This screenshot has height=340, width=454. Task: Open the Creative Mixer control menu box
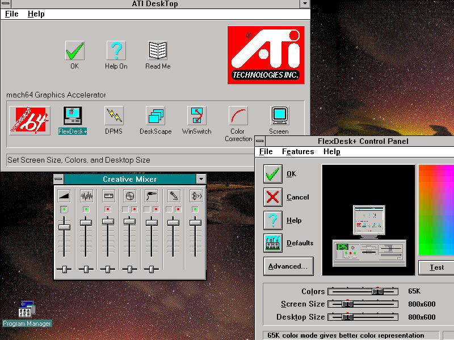(59, 179)
